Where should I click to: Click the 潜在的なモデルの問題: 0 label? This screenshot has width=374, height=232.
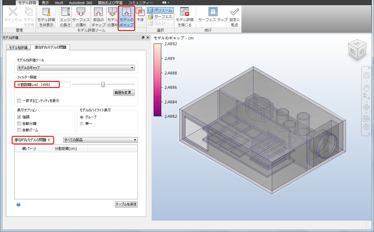[x=32, y=140]
